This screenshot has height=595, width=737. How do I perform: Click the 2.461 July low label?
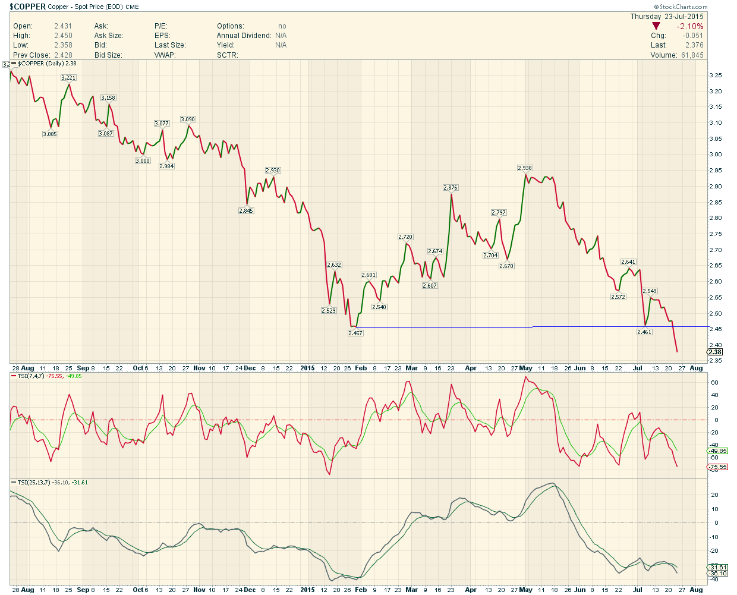click(x=644, y=332)
